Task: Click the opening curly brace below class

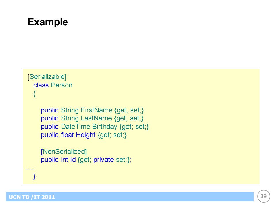Action: coord(34,94)
